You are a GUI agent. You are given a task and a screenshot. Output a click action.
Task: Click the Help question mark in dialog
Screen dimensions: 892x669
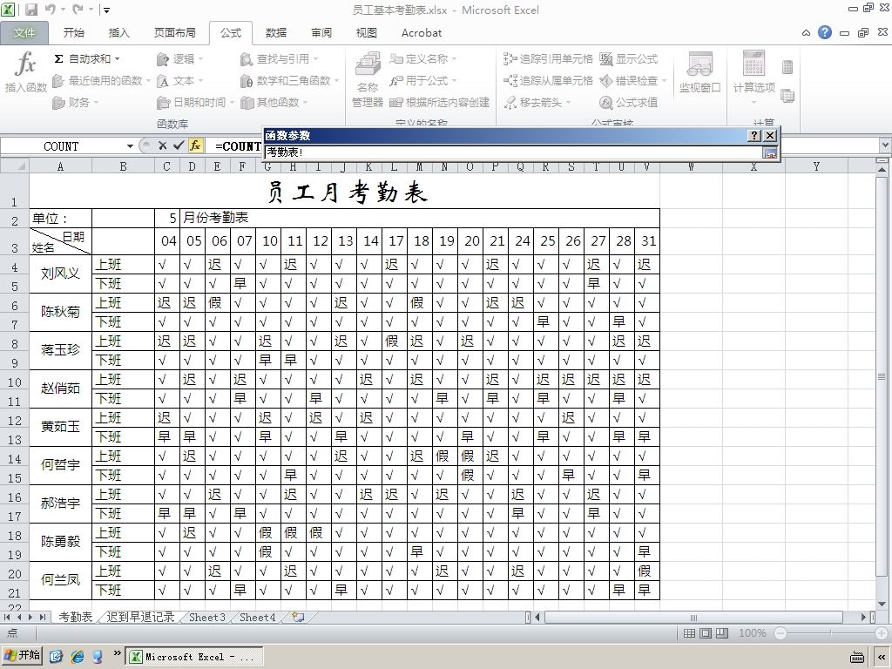753,135
